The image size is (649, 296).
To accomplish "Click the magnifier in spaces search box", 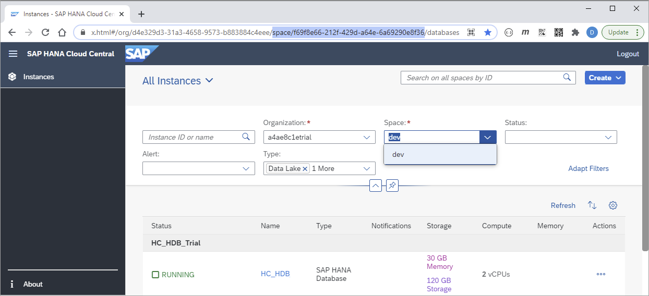I will (x=567, y=78).
